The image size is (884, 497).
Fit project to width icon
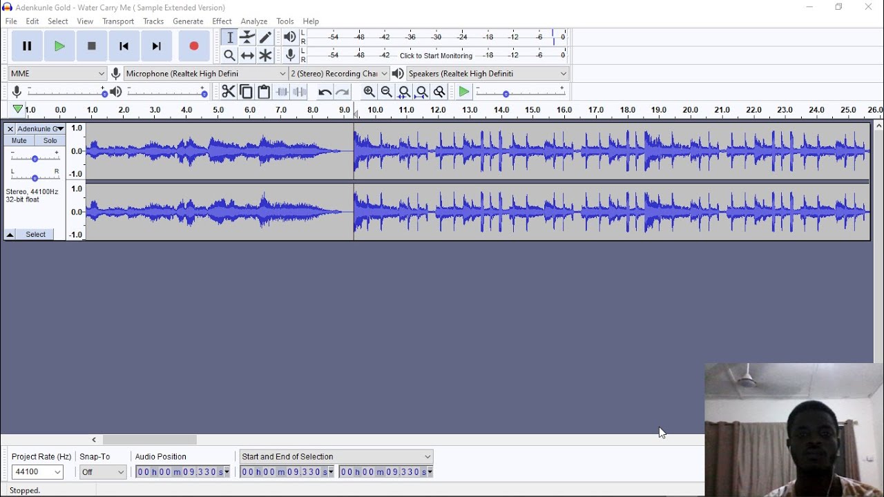point(422,92)
